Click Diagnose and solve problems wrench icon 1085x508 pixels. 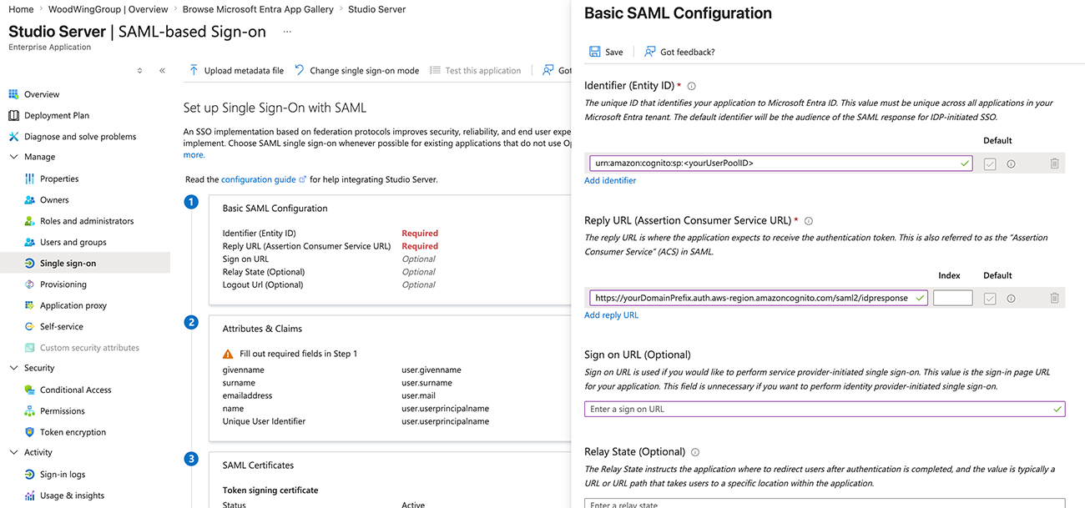[x=13, y=136]
